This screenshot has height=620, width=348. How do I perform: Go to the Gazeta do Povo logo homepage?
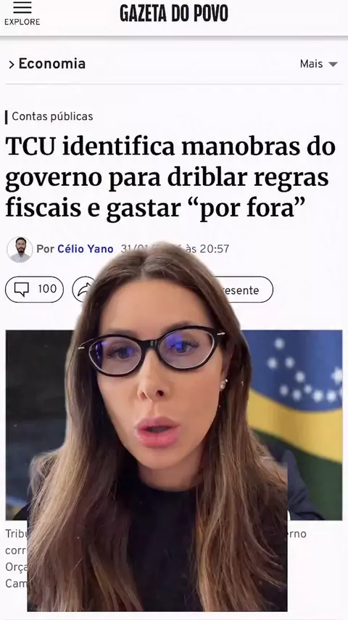point(174,13)
